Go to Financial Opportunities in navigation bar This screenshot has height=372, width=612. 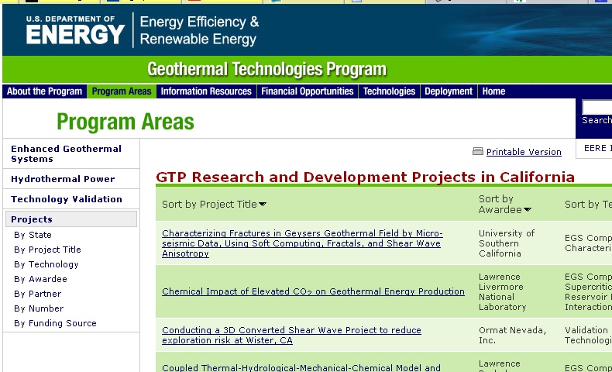click(307, 91)
